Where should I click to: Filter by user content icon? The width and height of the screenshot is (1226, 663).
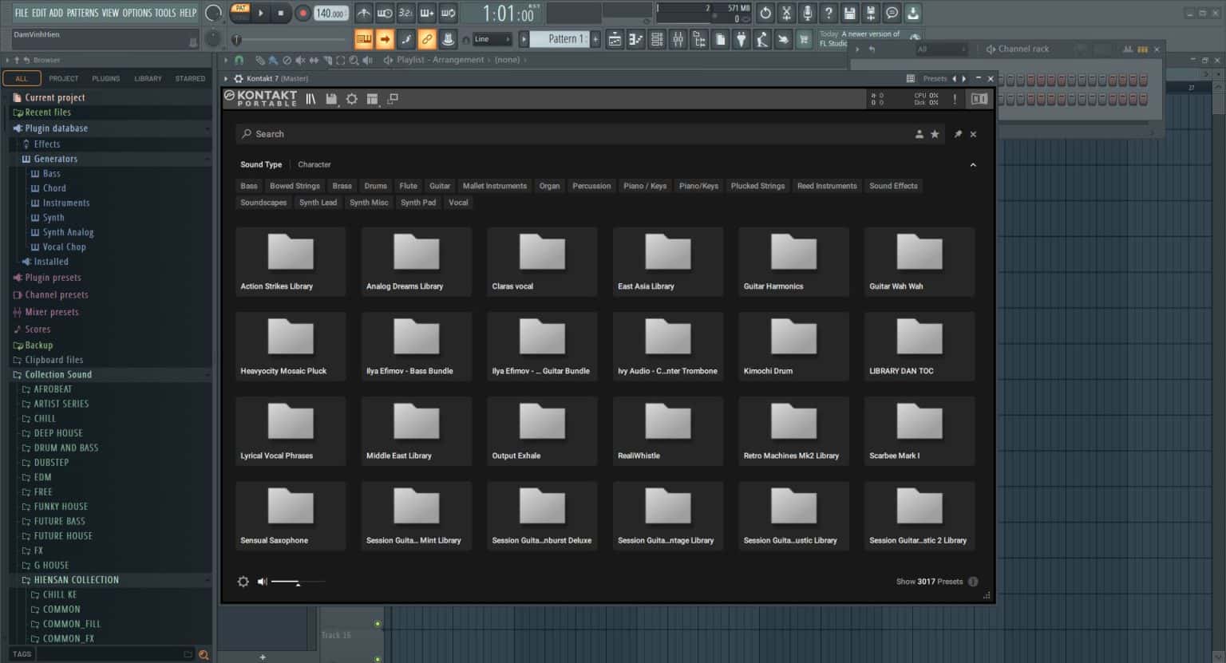tap(919, 134)
